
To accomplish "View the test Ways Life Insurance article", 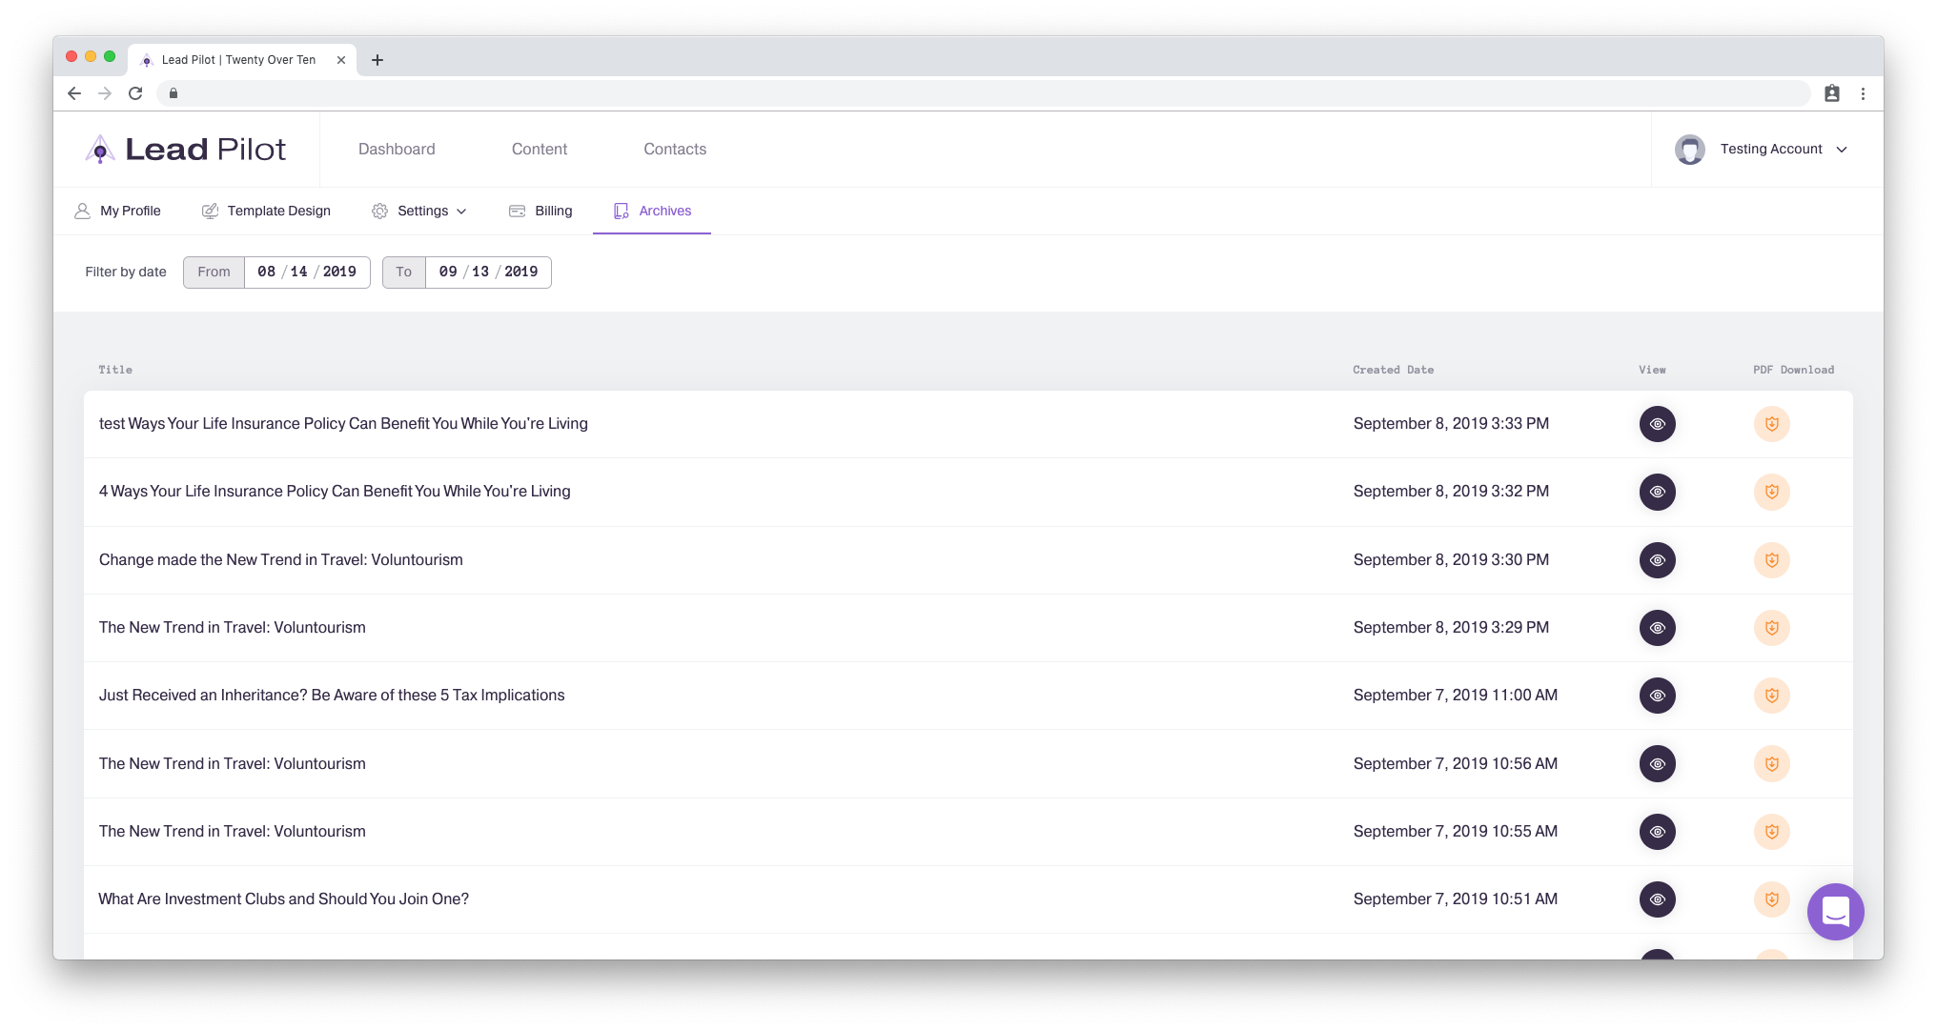I will pos(1657,424).
